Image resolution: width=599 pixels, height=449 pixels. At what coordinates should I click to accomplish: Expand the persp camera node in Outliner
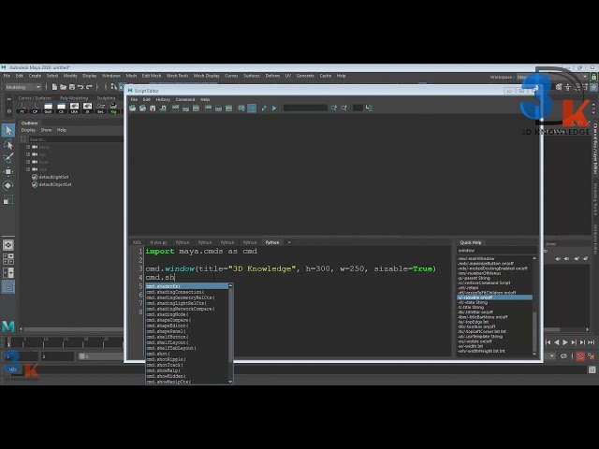[x=28, y=147]
